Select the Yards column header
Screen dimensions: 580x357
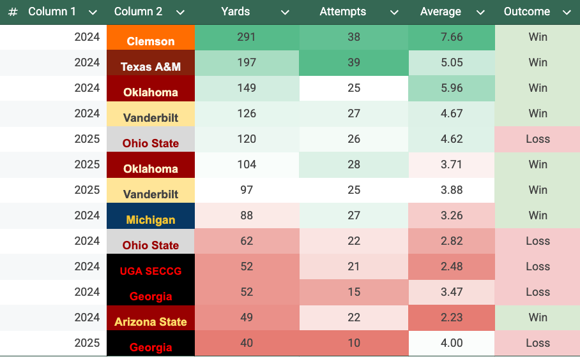pyautogui.click(x=236, y=12)
